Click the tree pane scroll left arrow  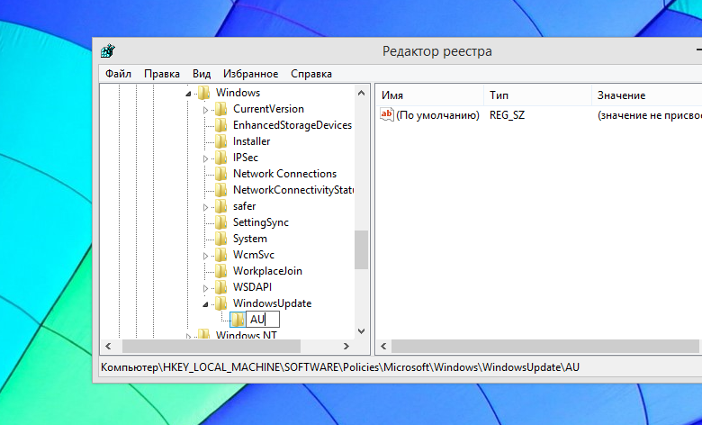[108, 346]
